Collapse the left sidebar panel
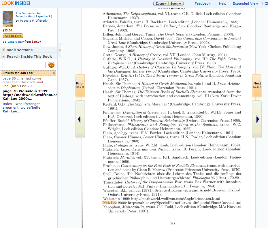This screenshot has width=268, height=228. click(x=60, y=50)
